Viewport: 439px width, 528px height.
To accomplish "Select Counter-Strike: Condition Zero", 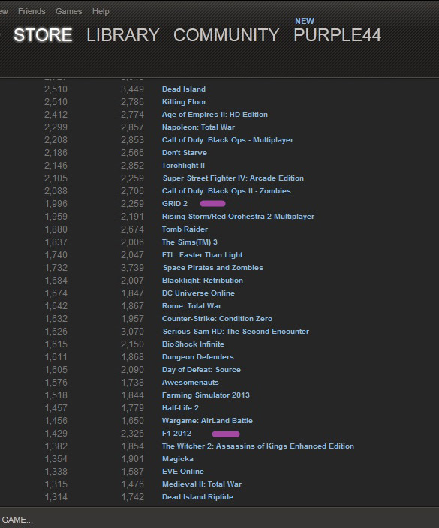I will (217, 319).
